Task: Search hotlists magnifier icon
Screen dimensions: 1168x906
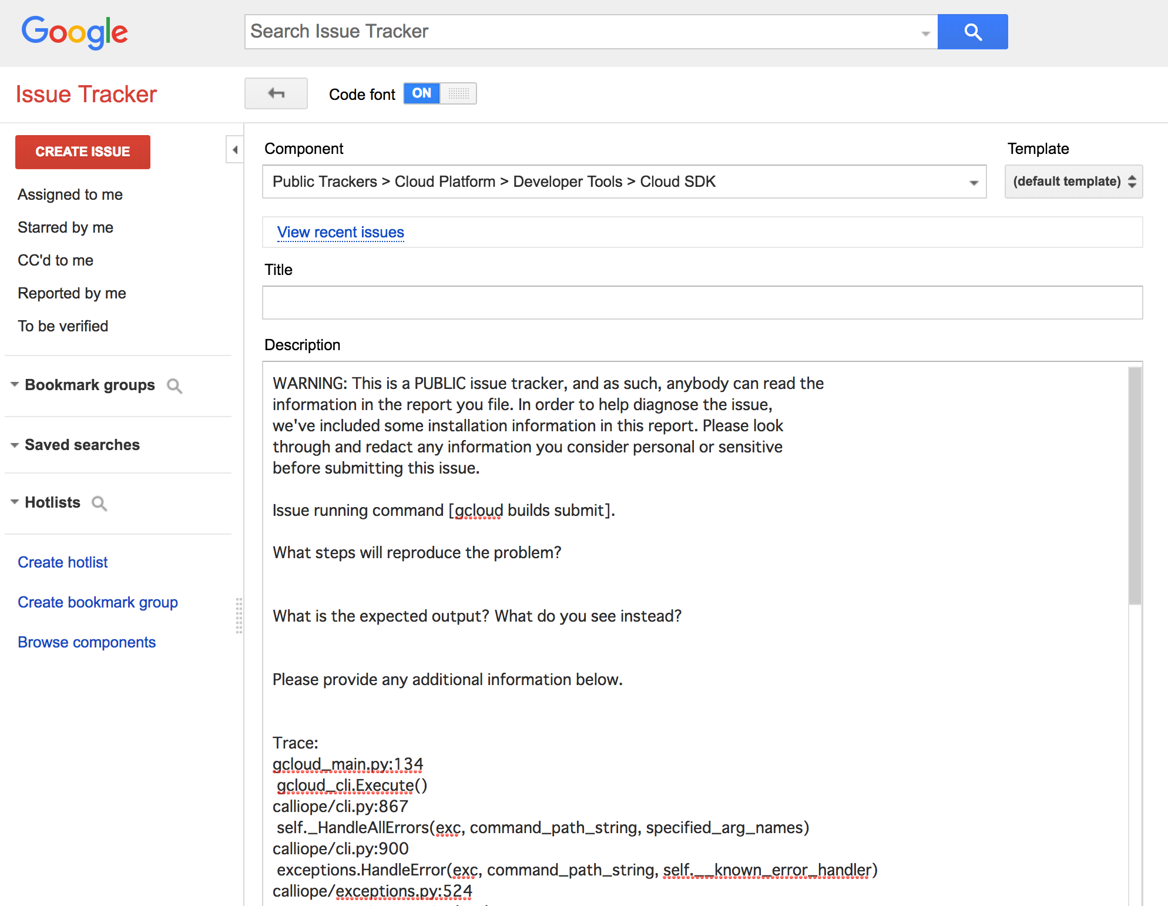Action: point(99,504)
